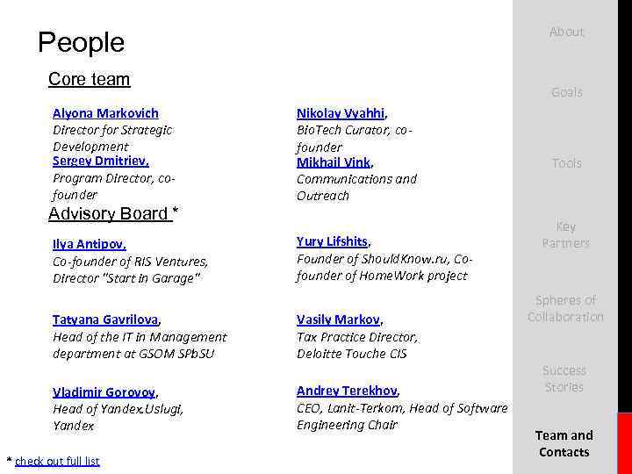Open the About section tab
The width and height of the screenshot is (632, 474).
pyautogui.click(x=566, y=32)
